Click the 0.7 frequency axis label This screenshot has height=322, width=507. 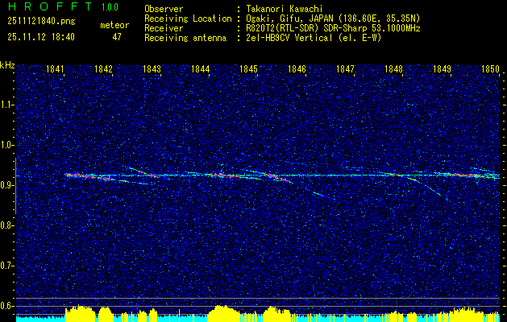6,266
